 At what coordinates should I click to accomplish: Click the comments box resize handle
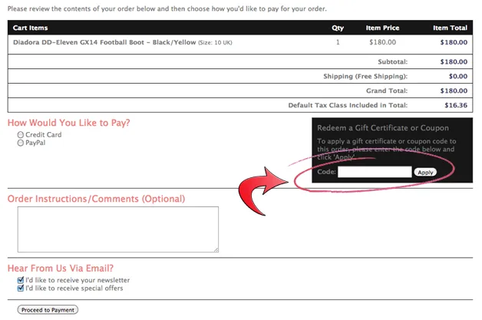coord(216,249)
